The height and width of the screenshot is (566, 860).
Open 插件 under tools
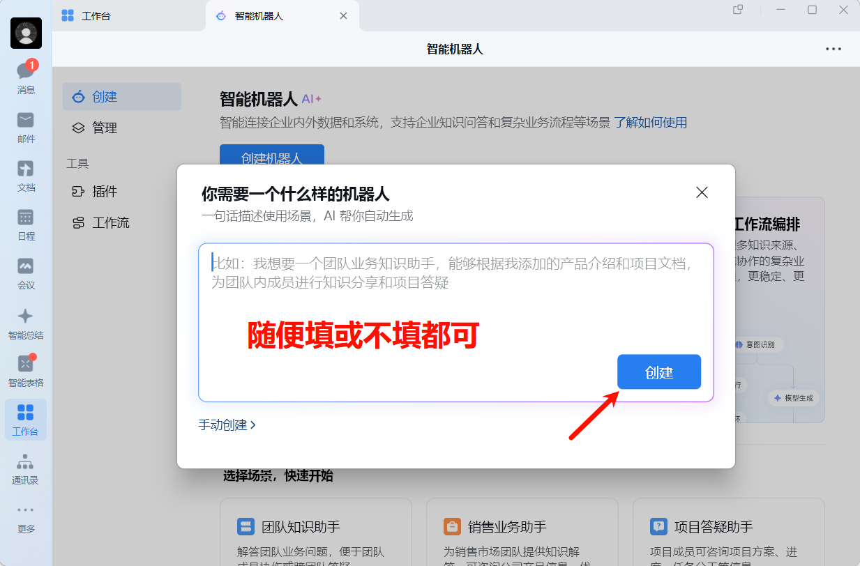click(122, 192)
